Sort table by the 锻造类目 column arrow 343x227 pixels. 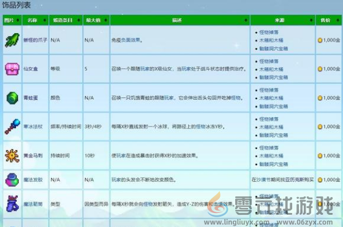pos(78,20)
